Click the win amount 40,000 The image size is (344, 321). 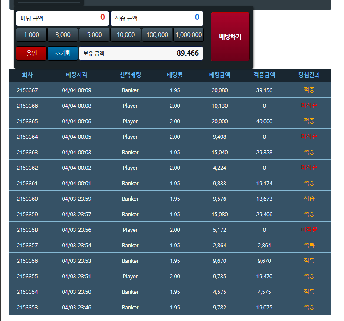[264, 122]
